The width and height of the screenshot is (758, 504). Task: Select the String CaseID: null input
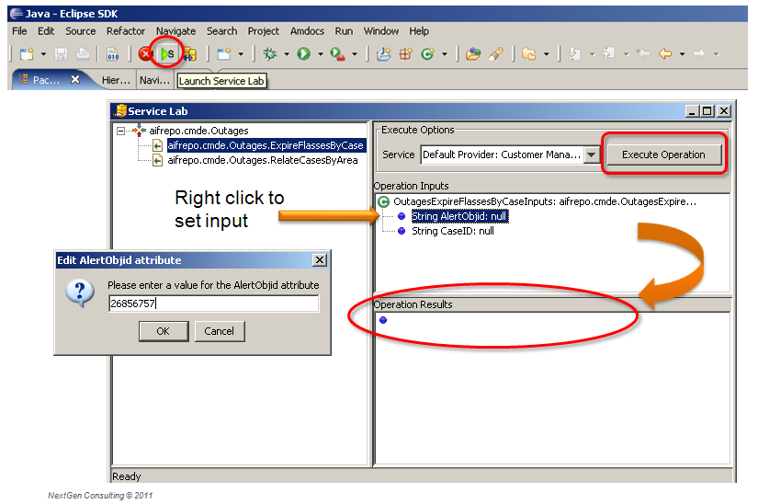pyautogui.click(x=452, y=232)
